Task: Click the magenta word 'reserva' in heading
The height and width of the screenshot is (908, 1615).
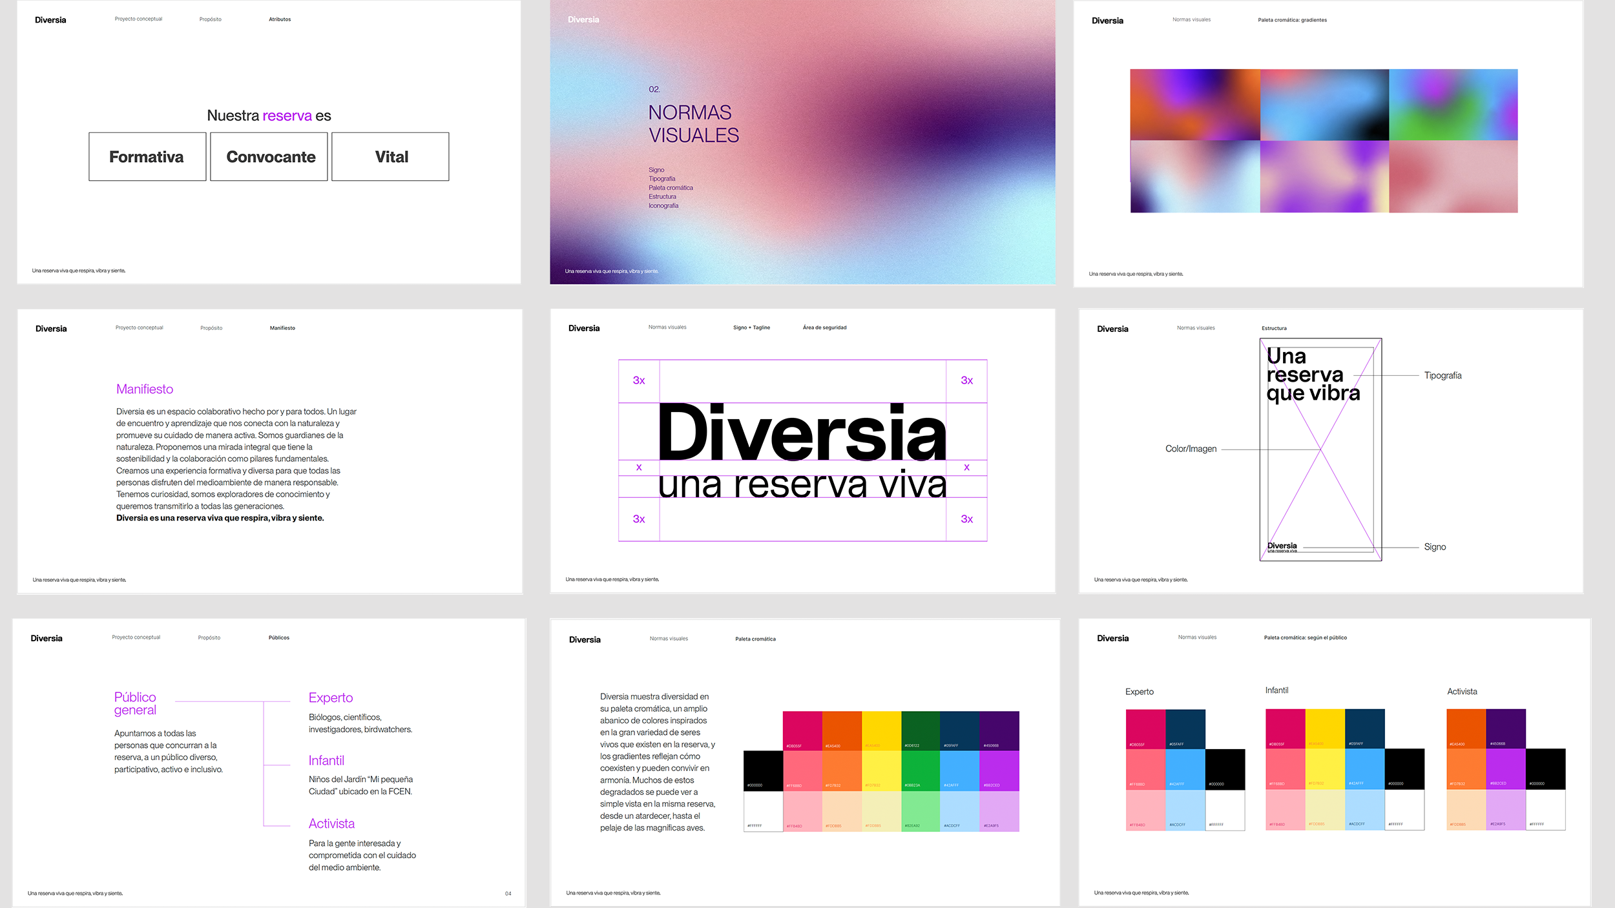Action: (287, 116)
